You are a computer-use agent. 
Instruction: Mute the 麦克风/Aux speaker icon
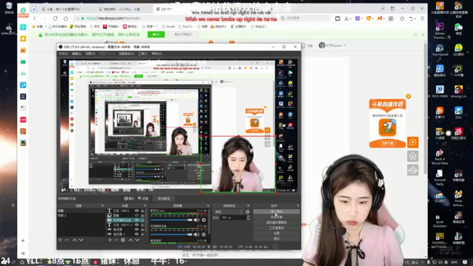tap(196, 220)
